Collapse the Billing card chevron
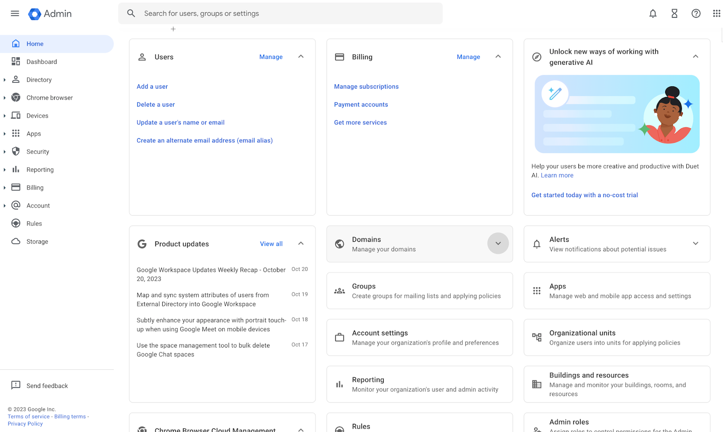The height and width of the screenshot is (432, 723). click(x=498, y=56)
